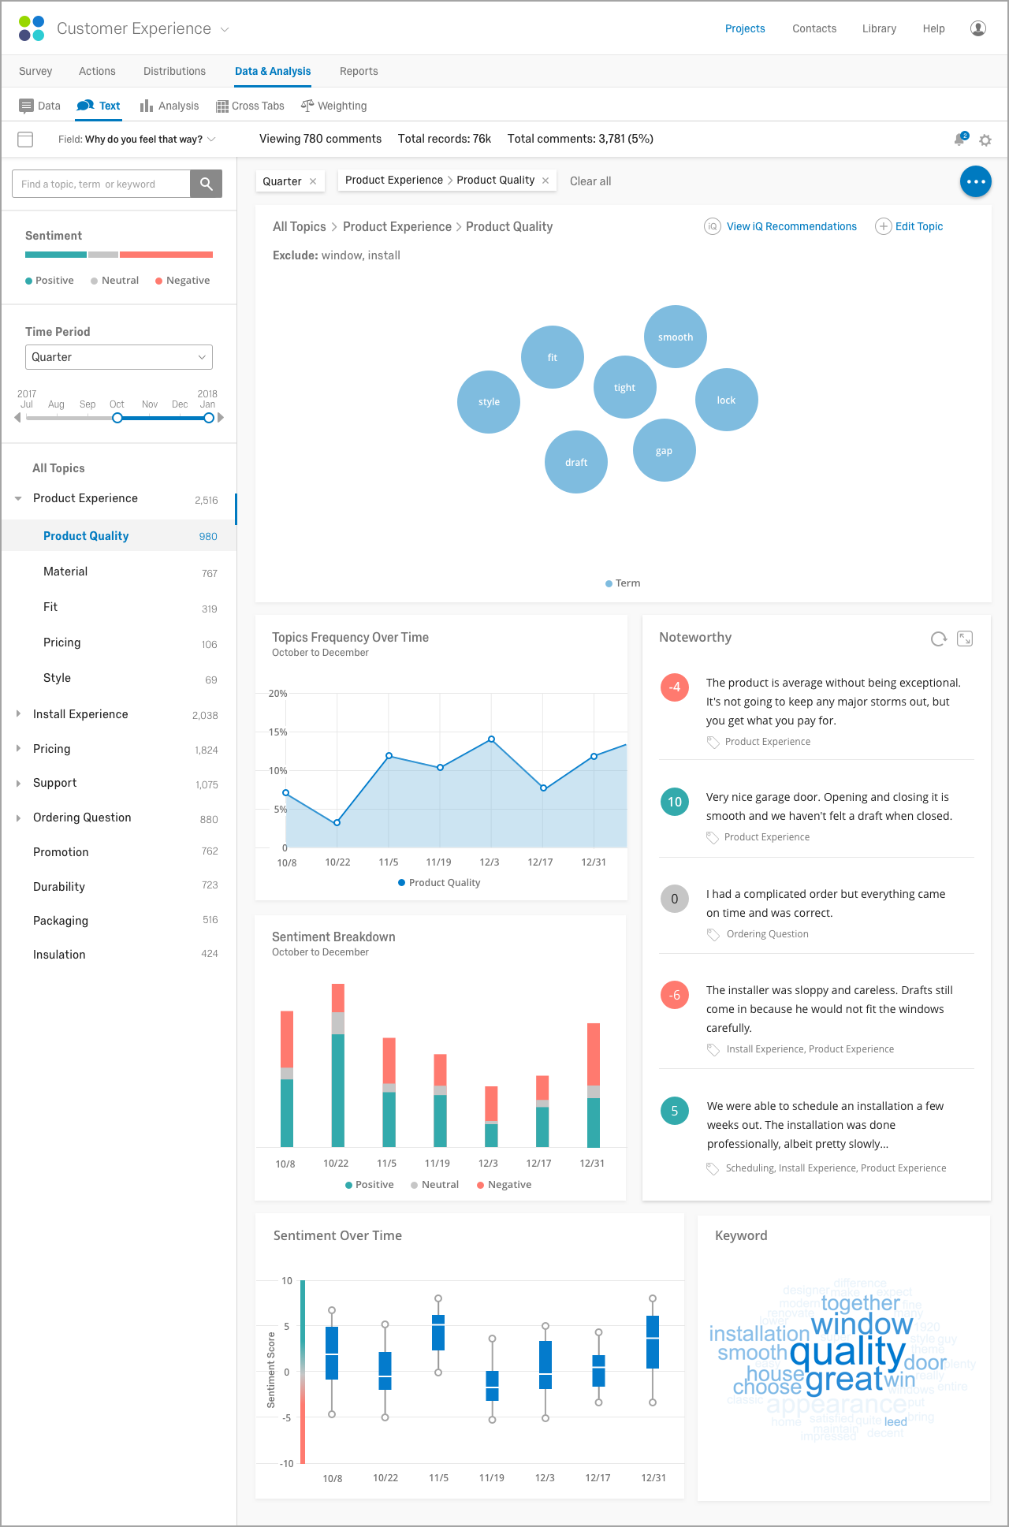1009x1527 pixels.
Task: Open the Weighting view
Action: (334, 106)
